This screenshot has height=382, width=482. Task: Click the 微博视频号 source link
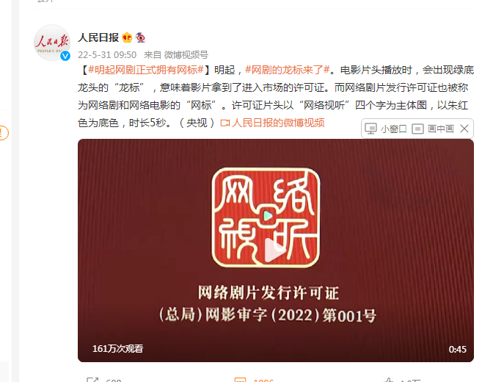pyautogui.click(x=186, y=55)
